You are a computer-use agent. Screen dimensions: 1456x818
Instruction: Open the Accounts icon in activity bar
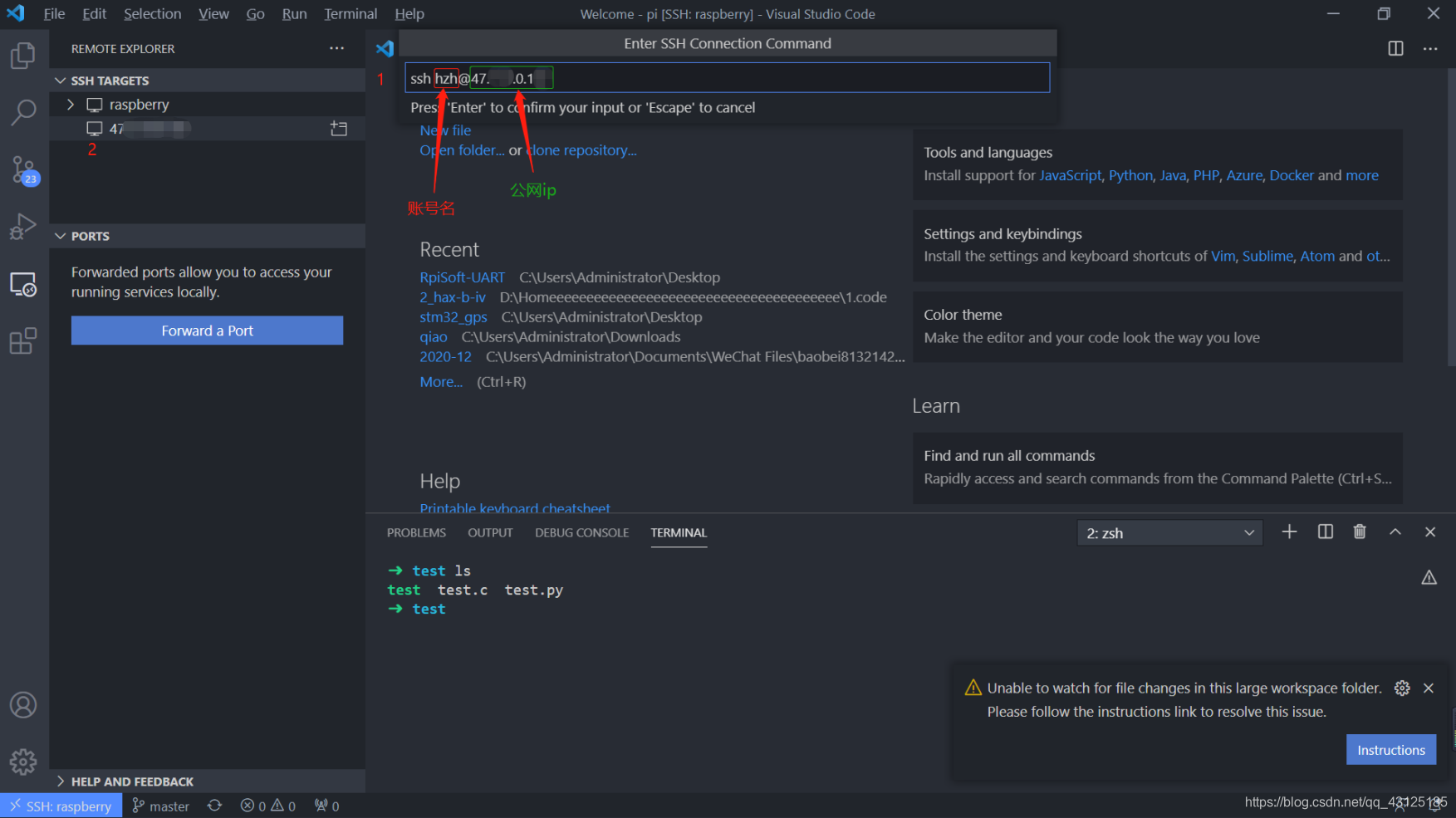coord(23,705)
